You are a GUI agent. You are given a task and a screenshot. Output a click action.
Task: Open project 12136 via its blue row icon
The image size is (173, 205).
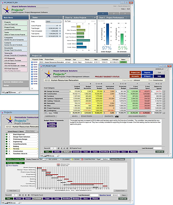pyautogui.click(x=32, y=69)
